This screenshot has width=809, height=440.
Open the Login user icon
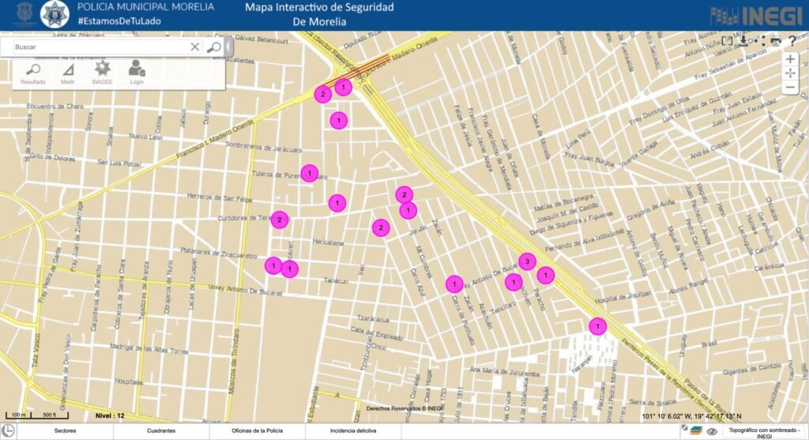[137, 70]
